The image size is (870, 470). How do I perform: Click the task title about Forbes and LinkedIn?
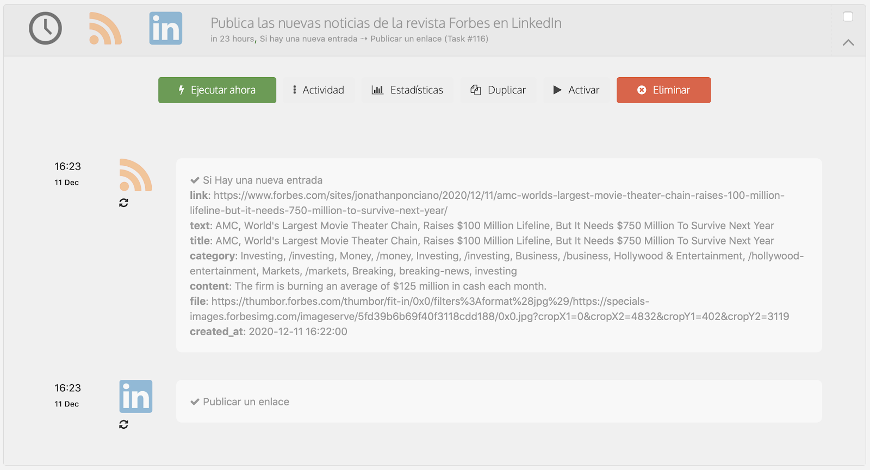(x=386, y=23)
